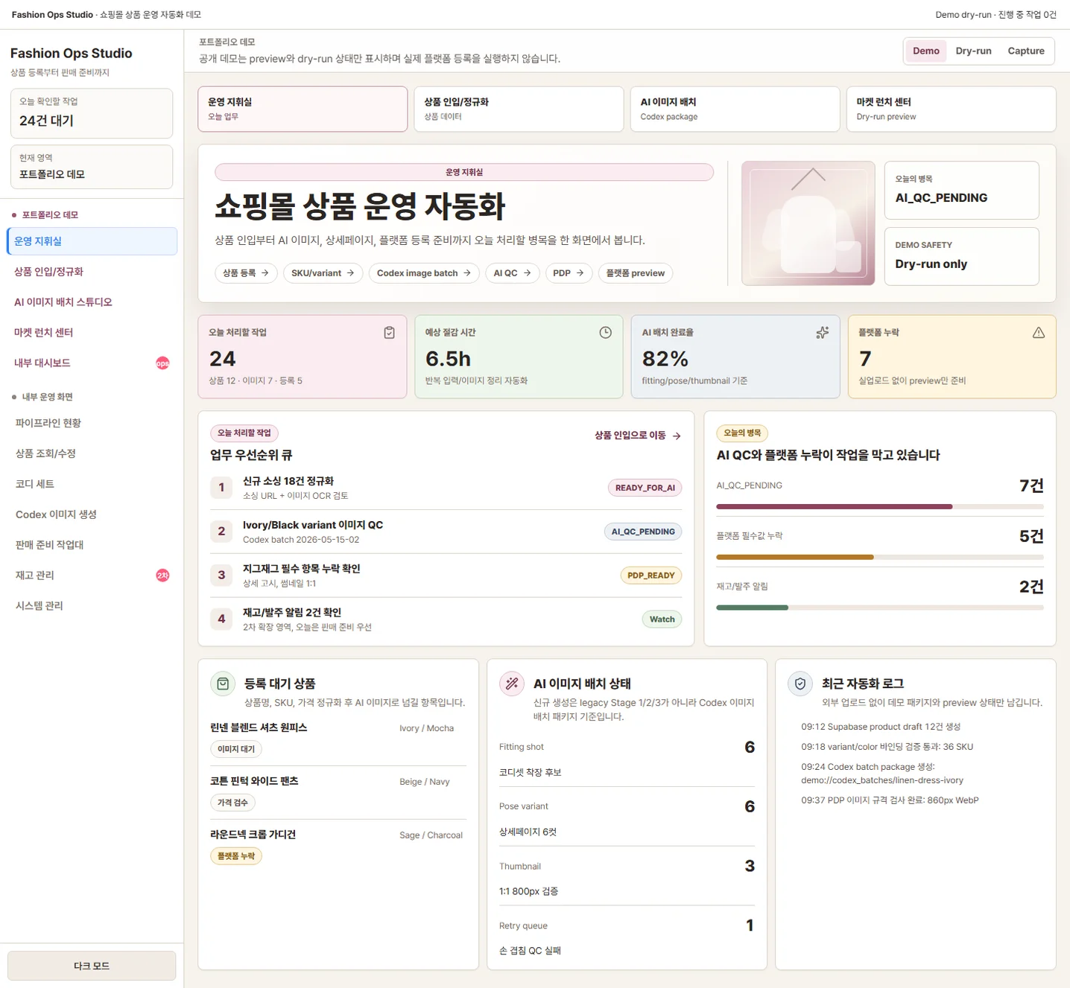Open the 운영 지휘실 tab card
Viewport: 1070px width, 988px height.
point(303,109)
